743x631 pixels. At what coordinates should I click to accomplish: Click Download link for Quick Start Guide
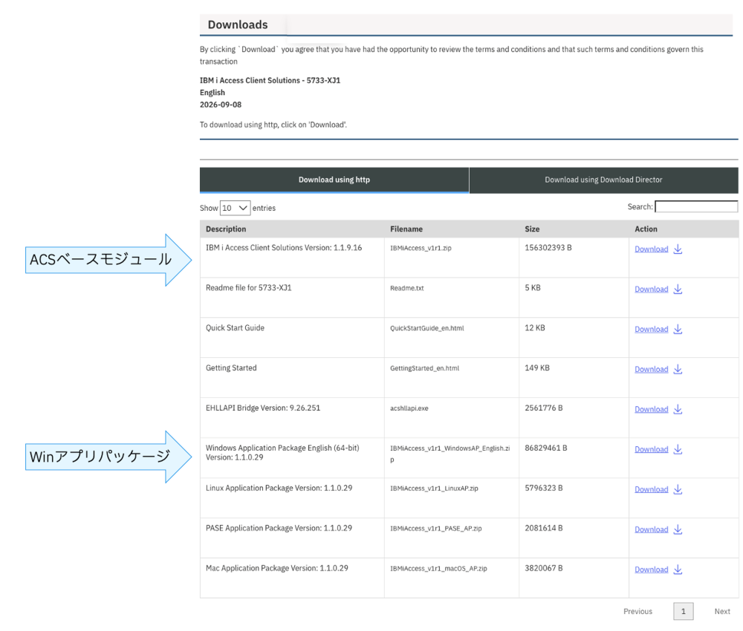pos(651,329)
